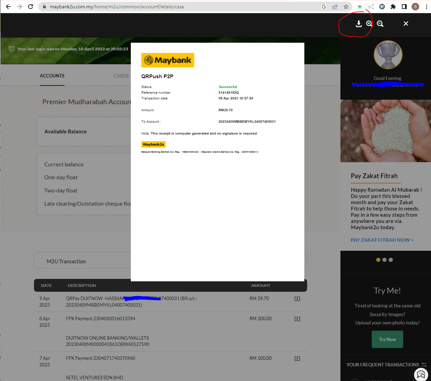The width and height of the screenshot is (431, 381).
Task: Go forward in browser history
Action: click(x=19, y=7)
